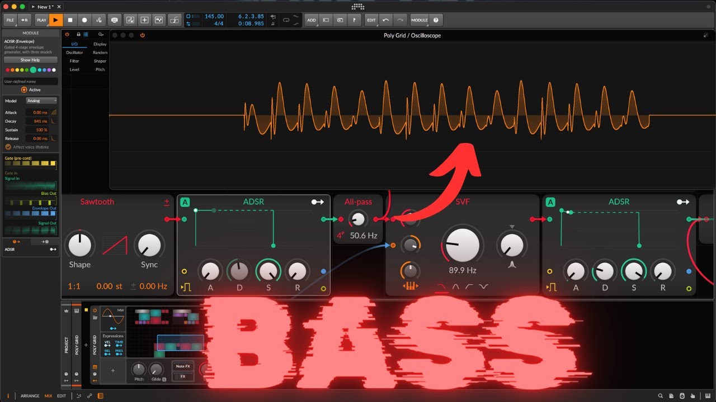
Task: Open the MODULE menu
Action: tap(420, 20)
